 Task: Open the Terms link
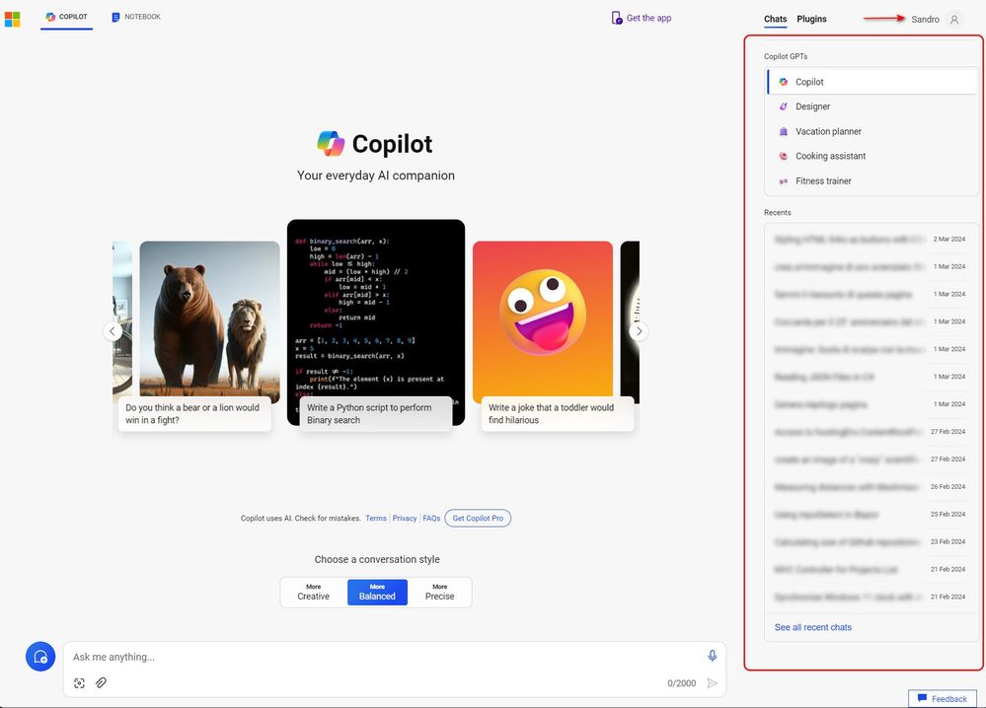pyautogui.click(x=376, y=519)
